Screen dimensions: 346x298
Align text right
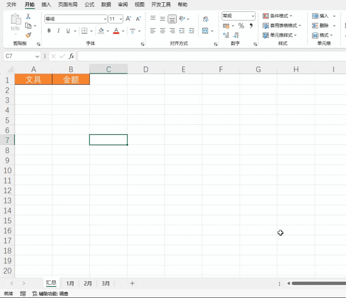(x=172, y=31)
